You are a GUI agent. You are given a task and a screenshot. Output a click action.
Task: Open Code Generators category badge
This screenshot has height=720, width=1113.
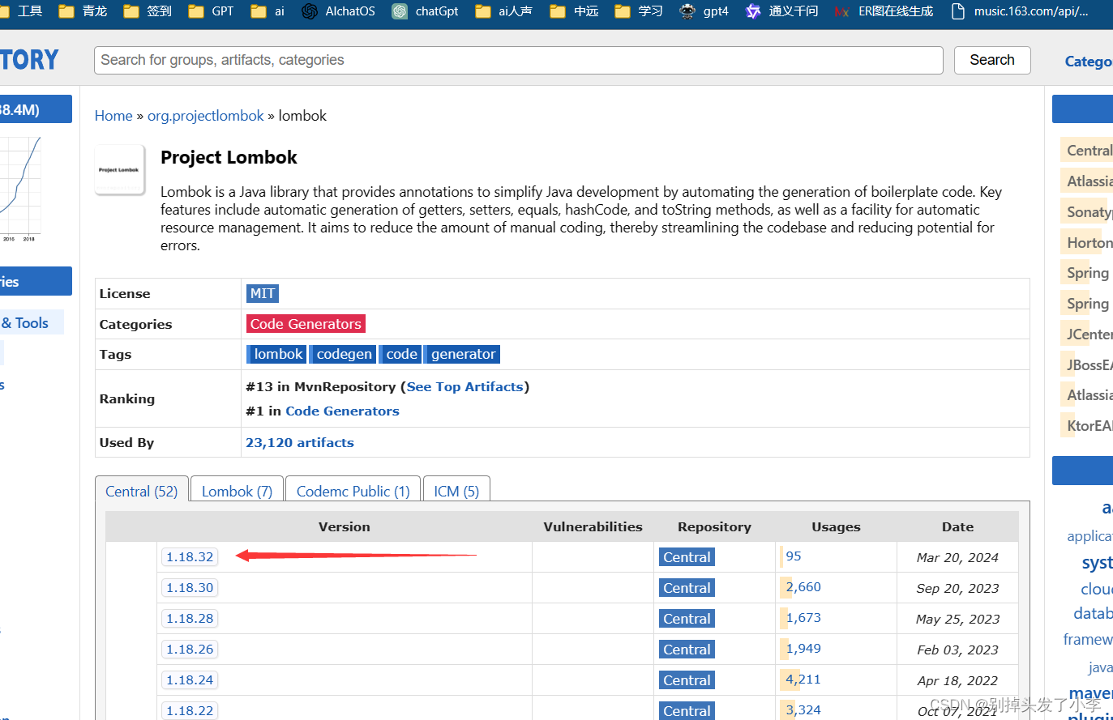(x=306, y=324)
